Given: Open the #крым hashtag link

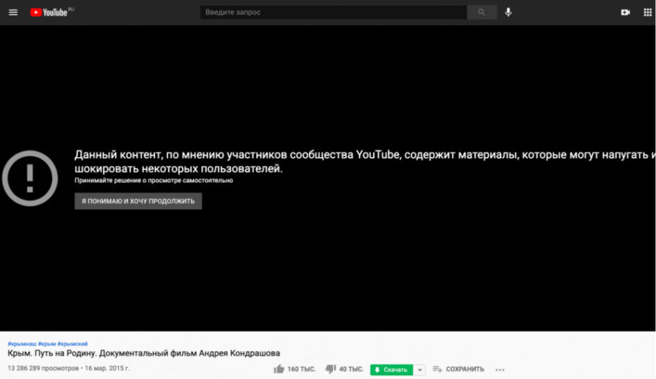Looking at the screenshot, I should pos(47,344).
